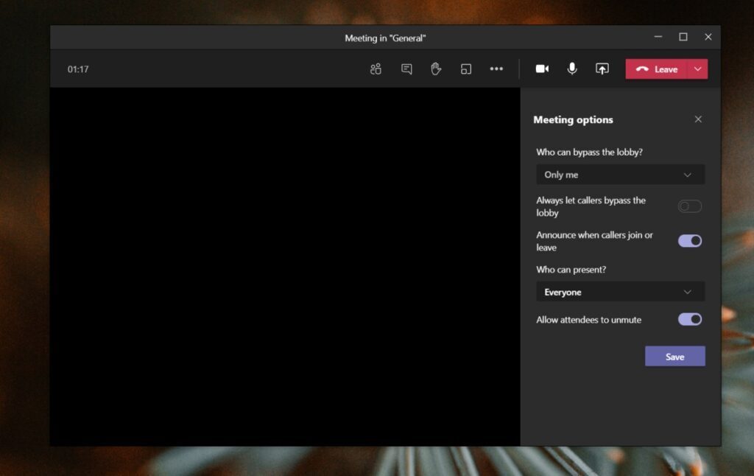Viewport: 754px width, 476px height.
Task: Share your screen
Action: coord(602,69)
